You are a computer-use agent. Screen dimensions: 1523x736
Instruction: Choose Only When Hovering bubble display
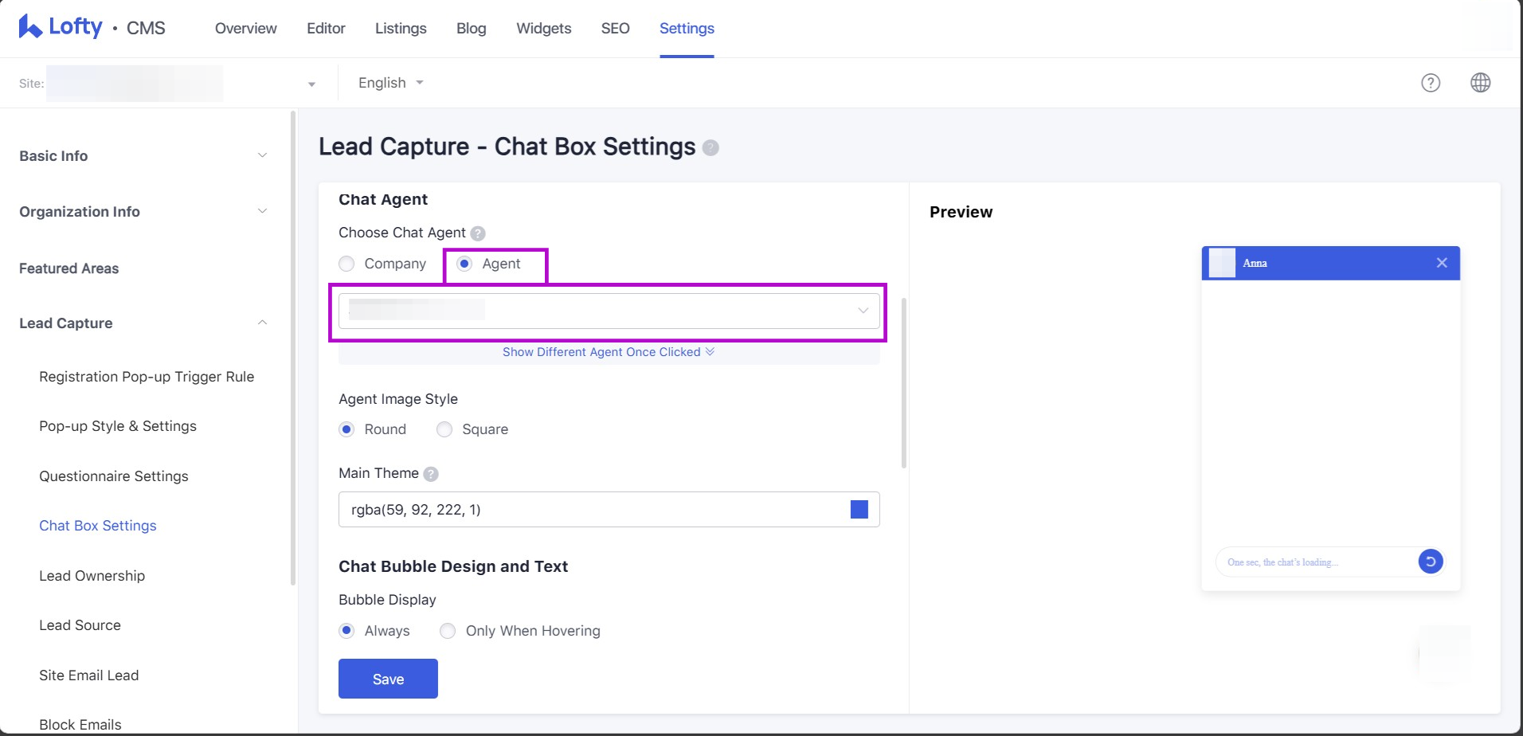(448, 631)
